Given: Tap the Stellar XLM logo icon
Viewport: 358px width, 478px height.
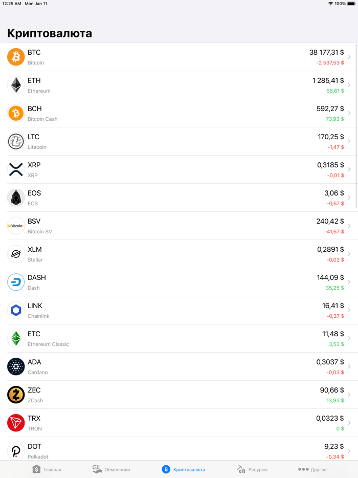Looking at the screenshot, I should click(16, 254).
